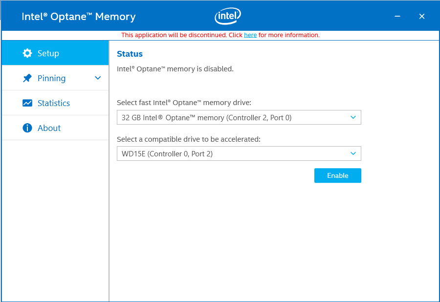Click the Intel logo in header
This screenshot has height=302, width=440.
227,16
